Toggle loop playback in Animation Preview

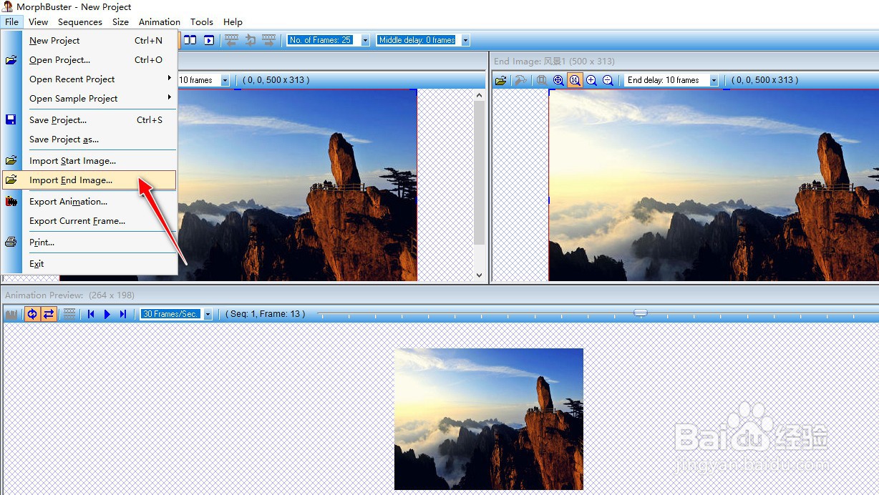click(32, 314)
